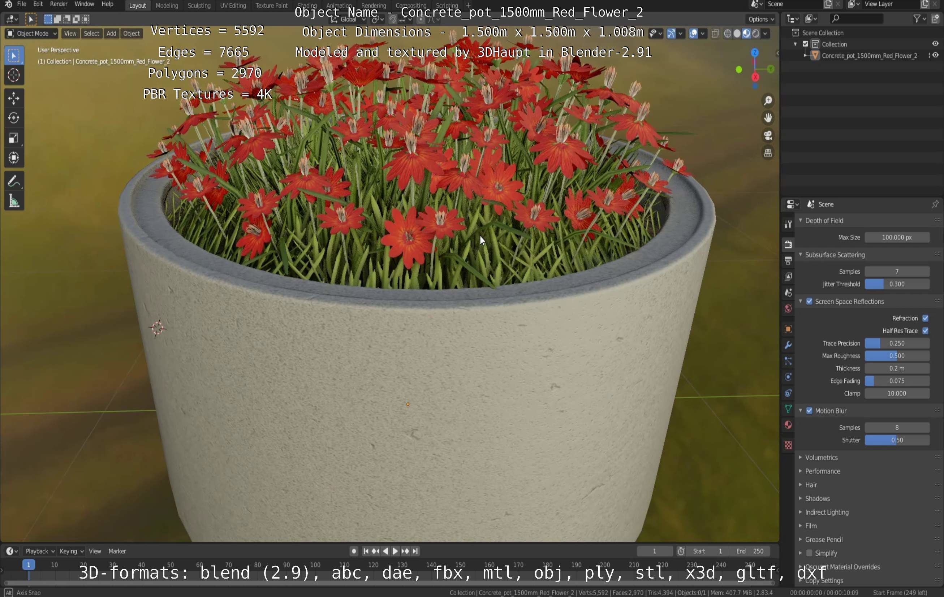Switch to rendered viewport shading

click(755, 33)
